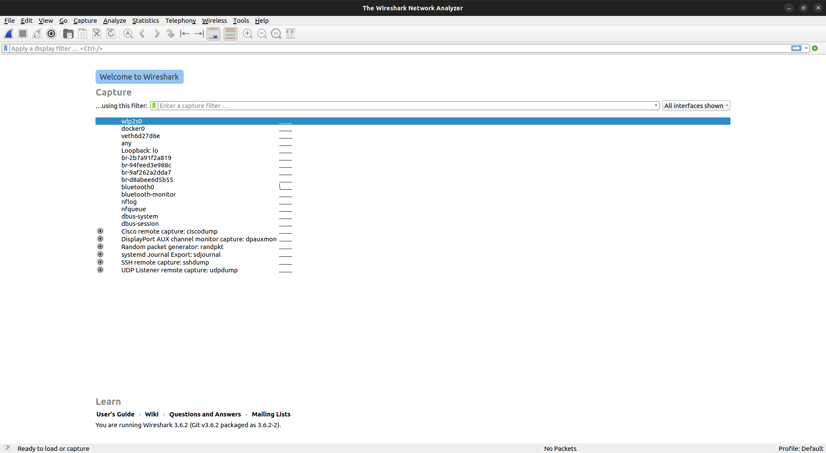This screenshot has width=826, height=453.
Task: Click the Stop capture square icon
Action: (23, 34)
